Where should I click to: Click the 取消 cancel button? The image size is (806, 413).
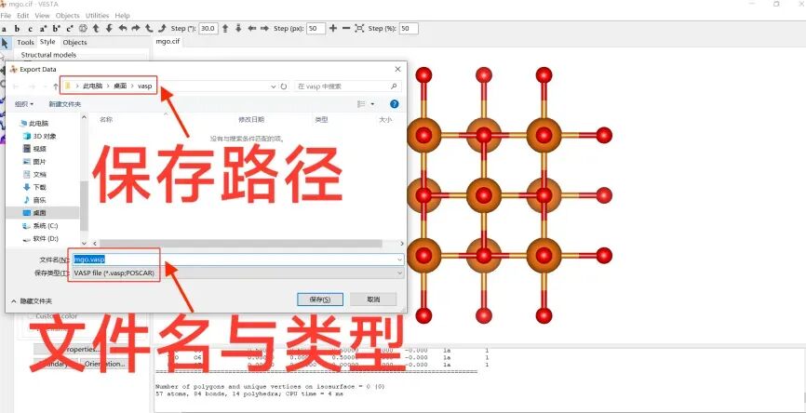coord(373,299)
